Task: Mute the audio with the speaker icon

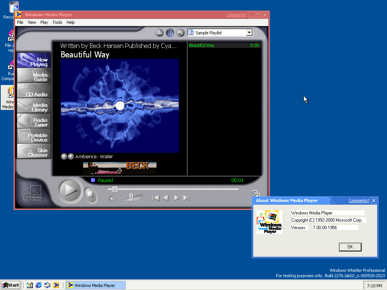Action: (x=112, y=198)
